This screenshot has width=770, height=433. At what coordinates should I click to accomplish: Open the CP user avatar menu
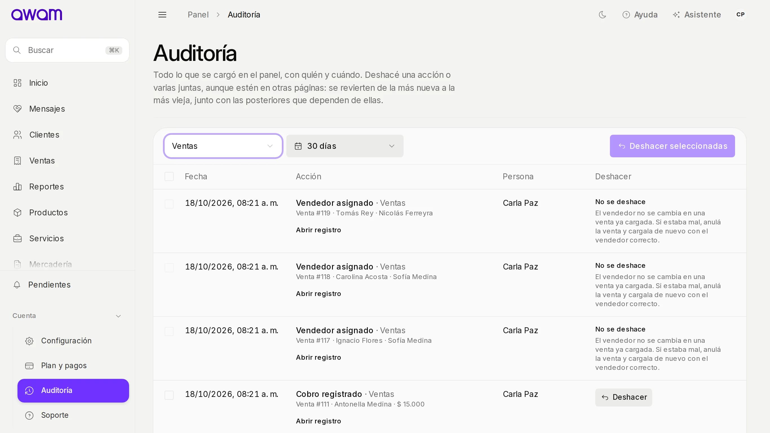coord(740,15)
